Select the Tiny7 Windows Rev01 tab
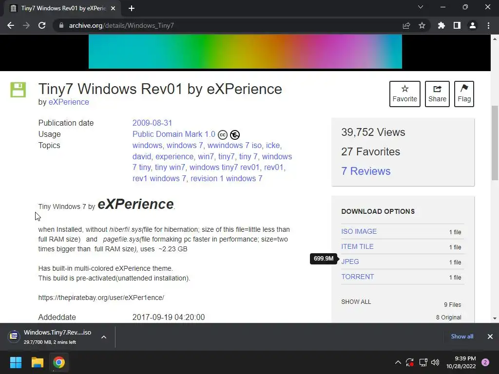This screenshot has width=499, height=374. pos(62,8)
